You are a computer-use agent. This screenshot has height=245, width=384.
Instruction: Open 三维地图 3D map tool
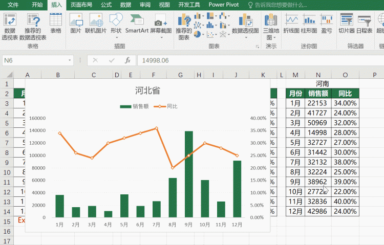point(271,27)
